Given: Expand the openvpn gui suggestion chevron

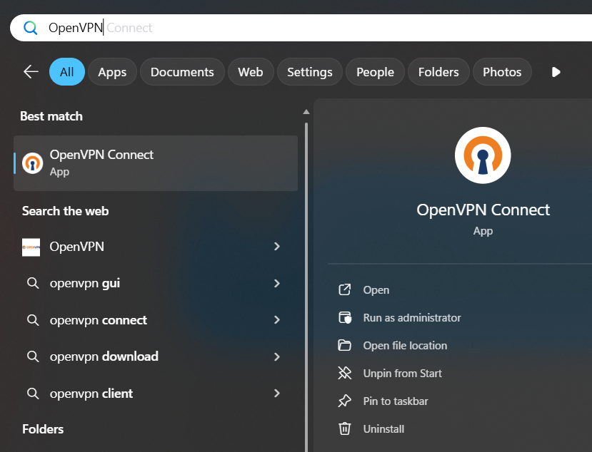Looking at the screenshot, I should click(x=277, y=283).
